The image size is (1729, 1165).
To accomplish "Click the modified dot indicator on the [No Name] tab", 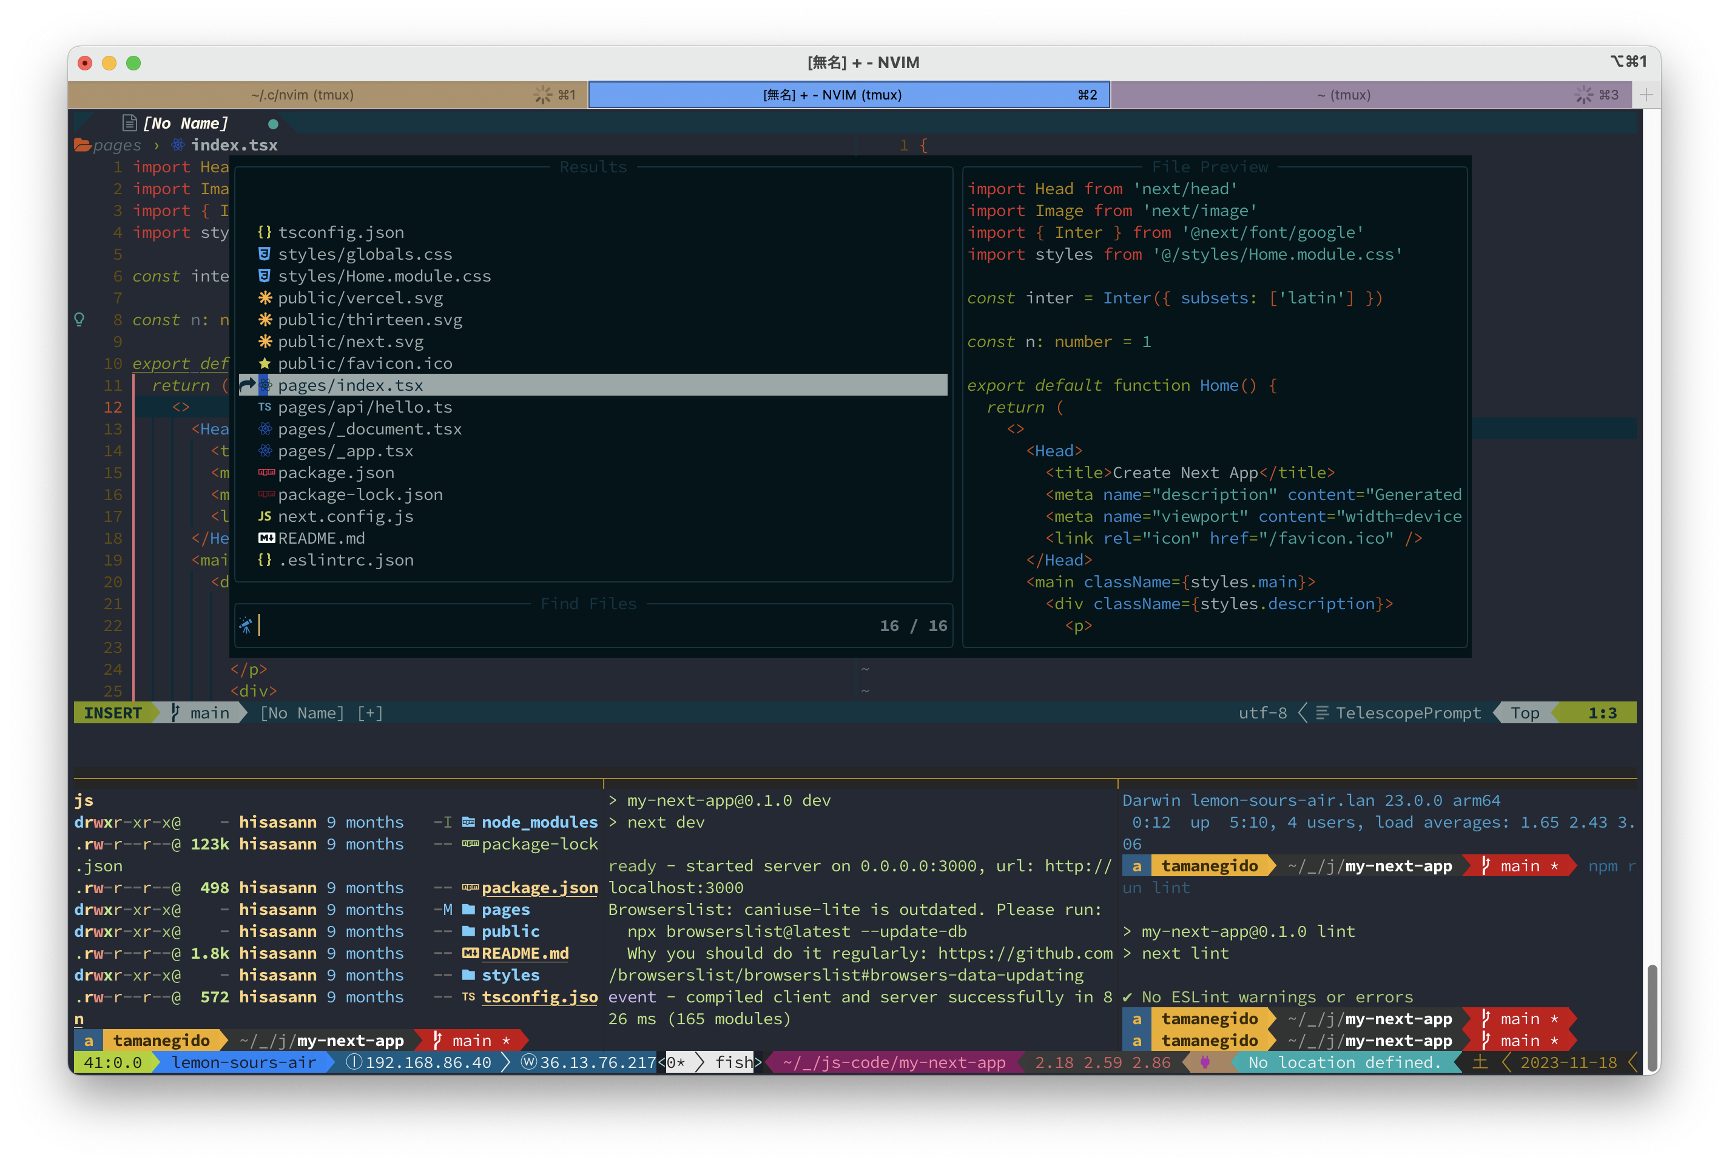I will point(272,124).
